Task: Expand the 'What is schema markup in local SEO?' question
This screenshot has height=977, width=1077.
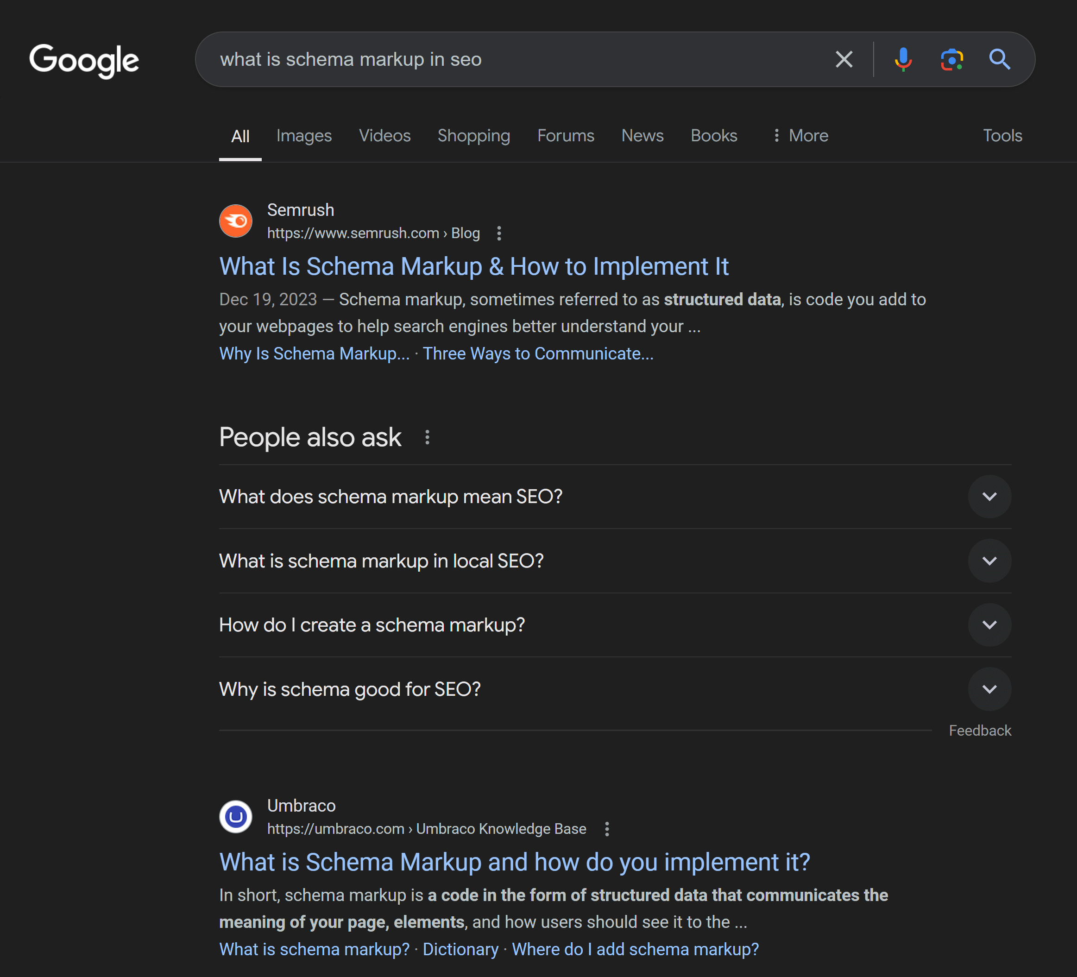Action: click(x=990, y=560)
